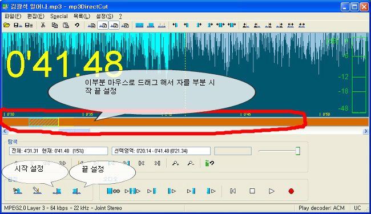Click the green bars icon with the question arrow
The image size is (371, 214).
pyautogui.click(x=209, y=163)
